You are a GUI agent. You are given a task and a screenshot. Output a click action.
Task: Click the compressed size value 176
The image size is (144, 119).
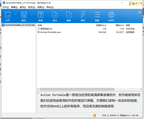click(x=104, y=29)
